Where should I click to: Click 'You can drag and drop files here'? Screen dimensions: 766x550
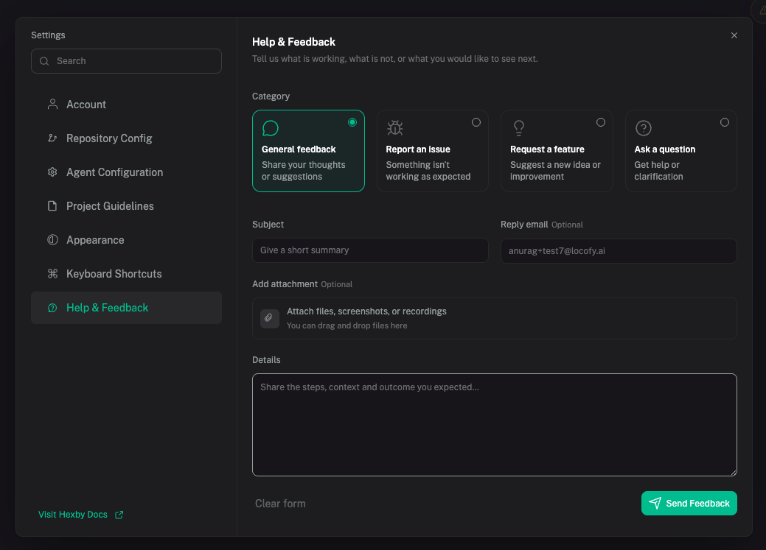[x=347, y=325]
